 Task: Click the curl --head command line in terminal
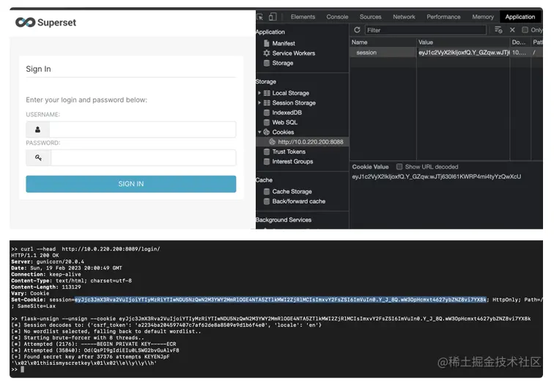click(x=86, y=248)
